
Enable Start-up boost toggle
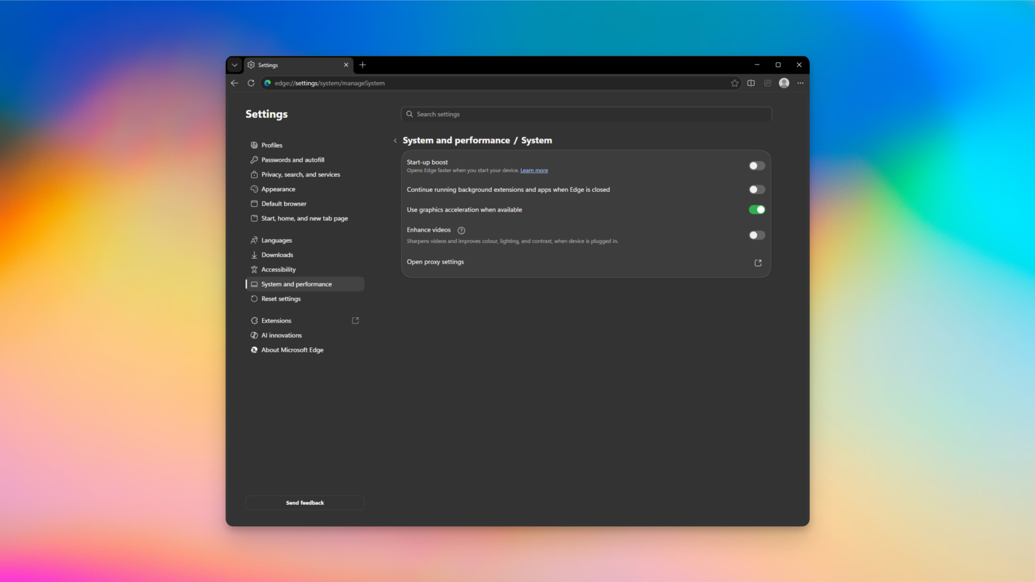click(756, 166)
